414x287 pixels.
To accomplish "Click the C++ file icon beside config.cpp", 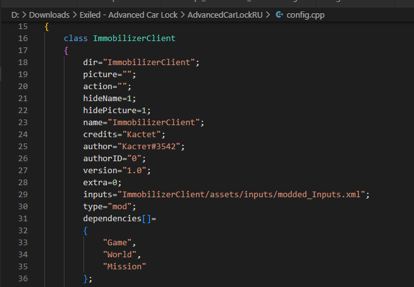I will (279, 15).
